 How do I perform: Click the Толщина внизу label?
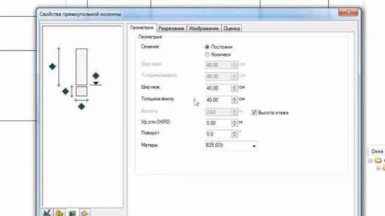click(158, 98)
